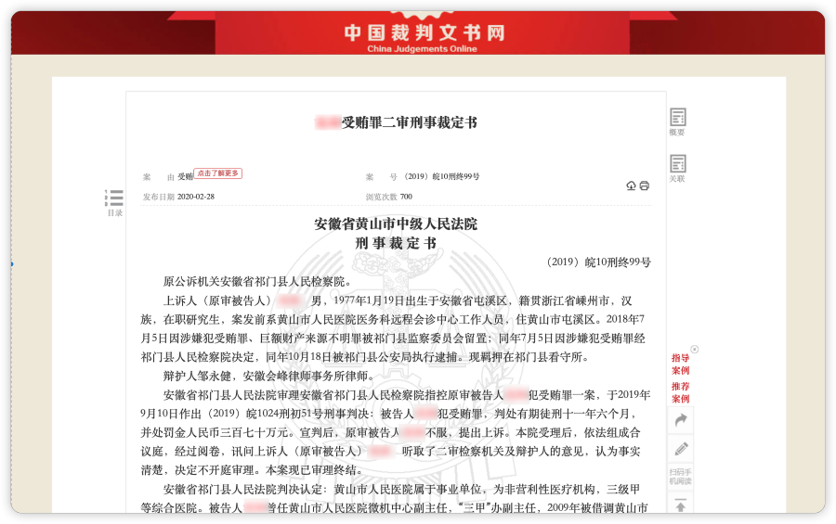Viewport: 836px width, 524px height.
Task: Click the case number (2019)皖10刑终99号 in header row
Action: point(441,176)
